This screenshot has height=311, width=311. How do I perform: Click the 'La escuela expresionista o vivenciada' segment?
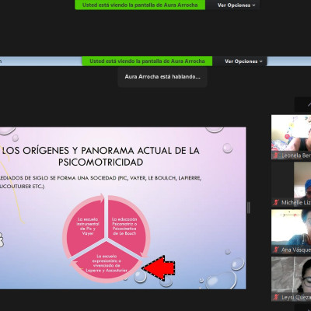107,263
